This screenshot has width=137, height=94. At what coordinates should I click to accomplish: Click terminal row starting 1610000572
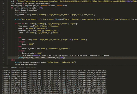(x=54, y=85)
